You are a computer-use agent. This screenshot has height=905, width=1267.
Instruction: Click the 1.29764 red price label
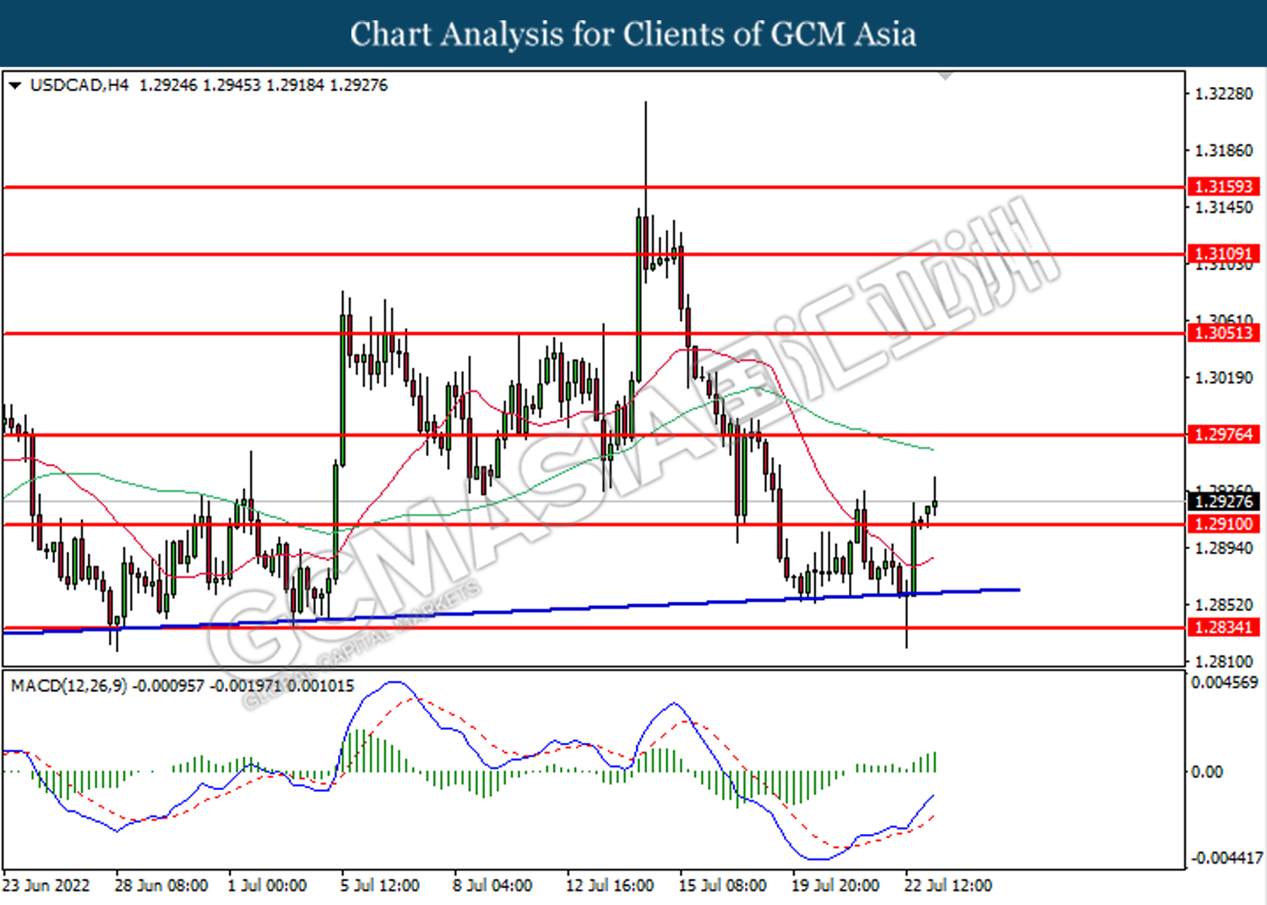(1224, 434)
